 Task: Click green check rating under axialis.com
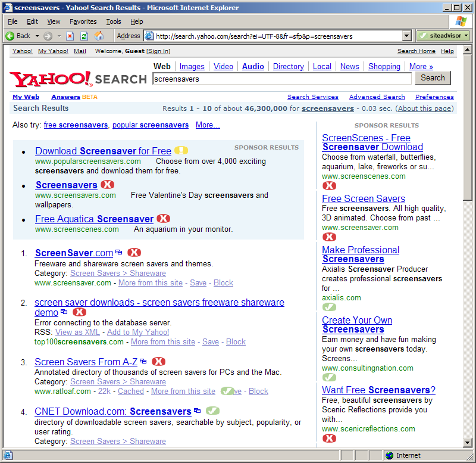point(329,307)
